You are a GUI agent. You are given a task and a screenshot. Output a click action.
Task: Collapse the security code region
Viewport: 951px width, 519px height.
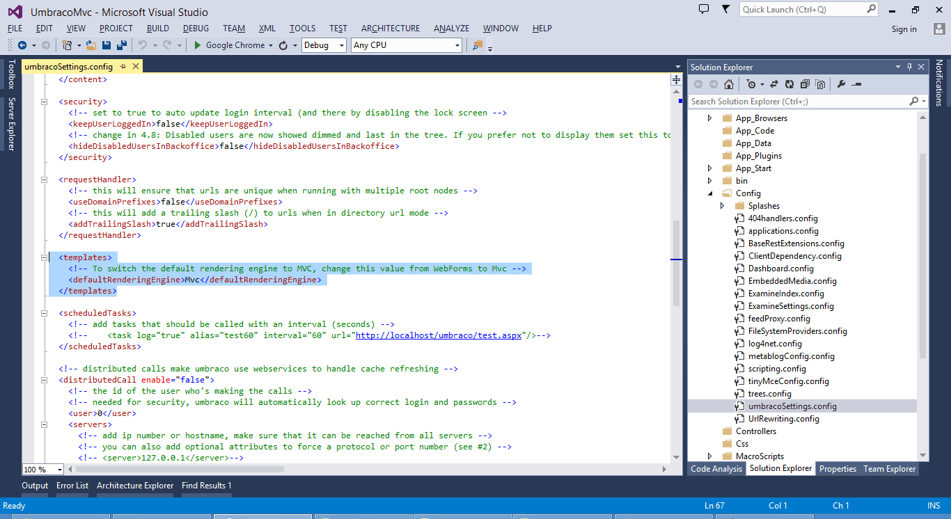coord(45,101)
